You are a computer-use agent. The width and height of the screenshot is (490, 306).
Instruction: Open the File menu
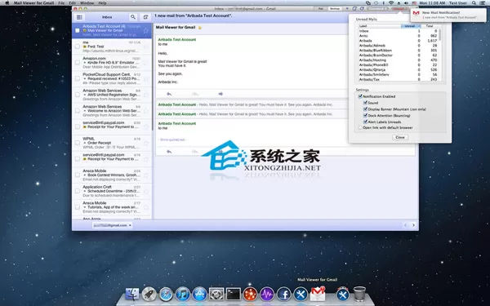coord(61,2)
